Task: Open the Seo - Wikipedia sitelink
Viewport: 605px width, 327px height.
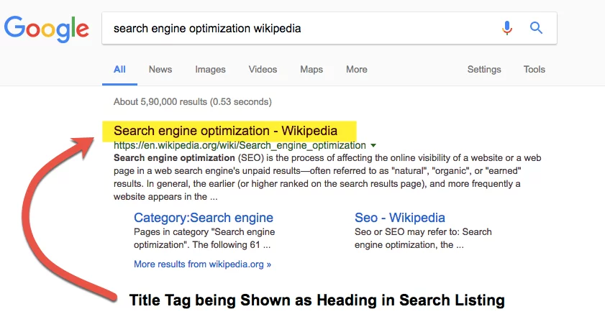Action: [400, 218]
